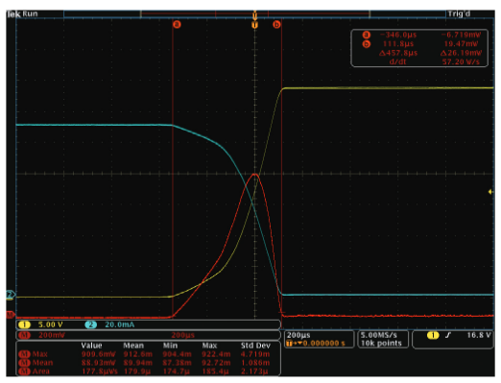The image size is (501, 383).
Task: Click the Mean value 88.93mW
Action: pos(99,363)
